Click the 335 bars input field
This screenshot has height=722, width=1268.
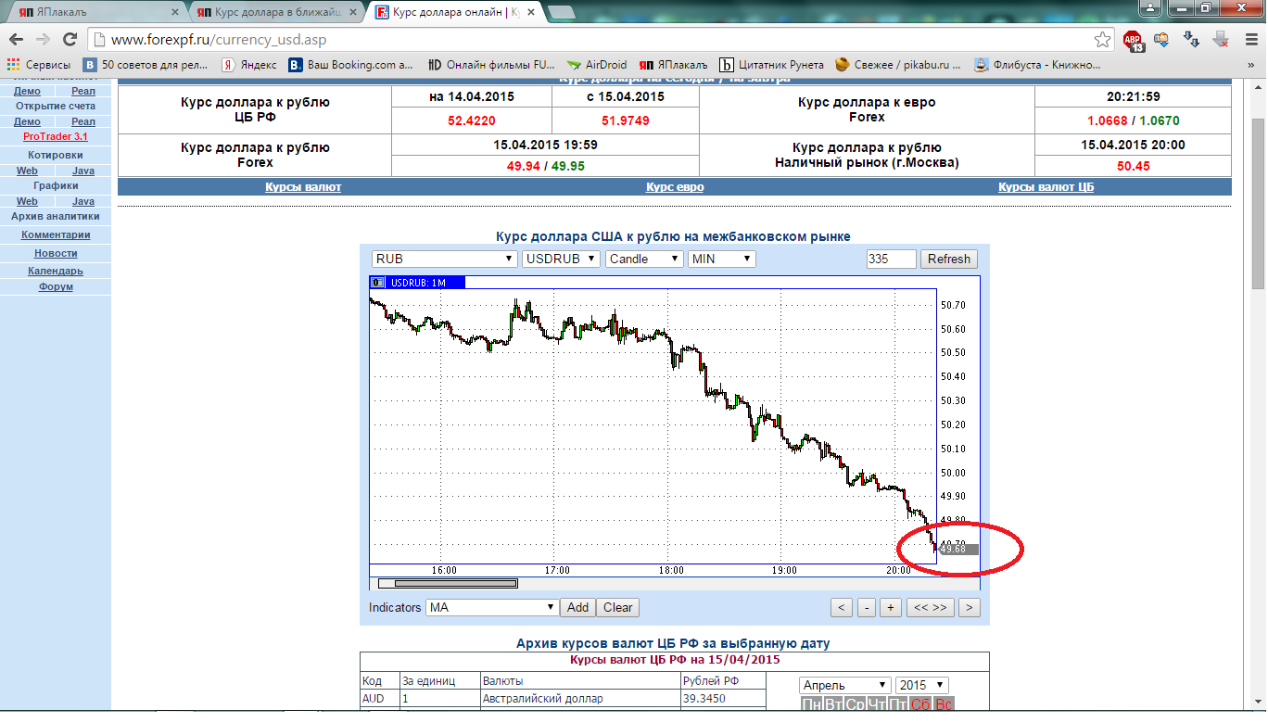(x=891, y=259)
